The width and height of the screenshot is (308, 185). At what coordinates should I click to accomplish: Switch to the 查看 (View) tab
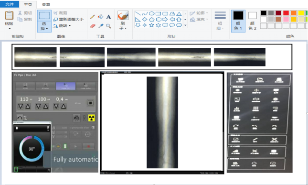coord(46,4)
